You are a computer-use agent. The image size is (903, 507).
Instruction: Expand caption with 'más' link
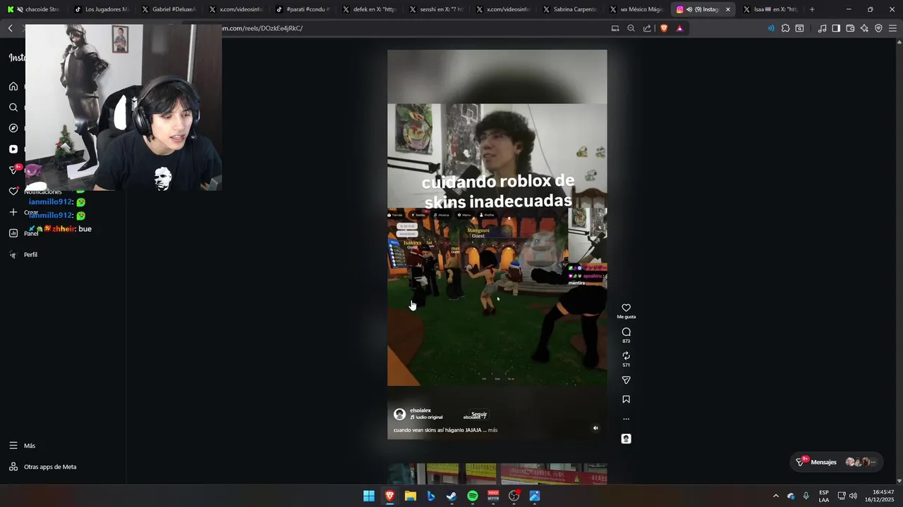pyautogui.click(x=492, y=430)
